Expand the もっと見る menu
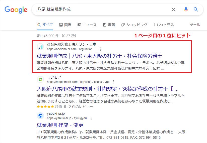This screenshot has height=143, width=207. tap(164, 25)
